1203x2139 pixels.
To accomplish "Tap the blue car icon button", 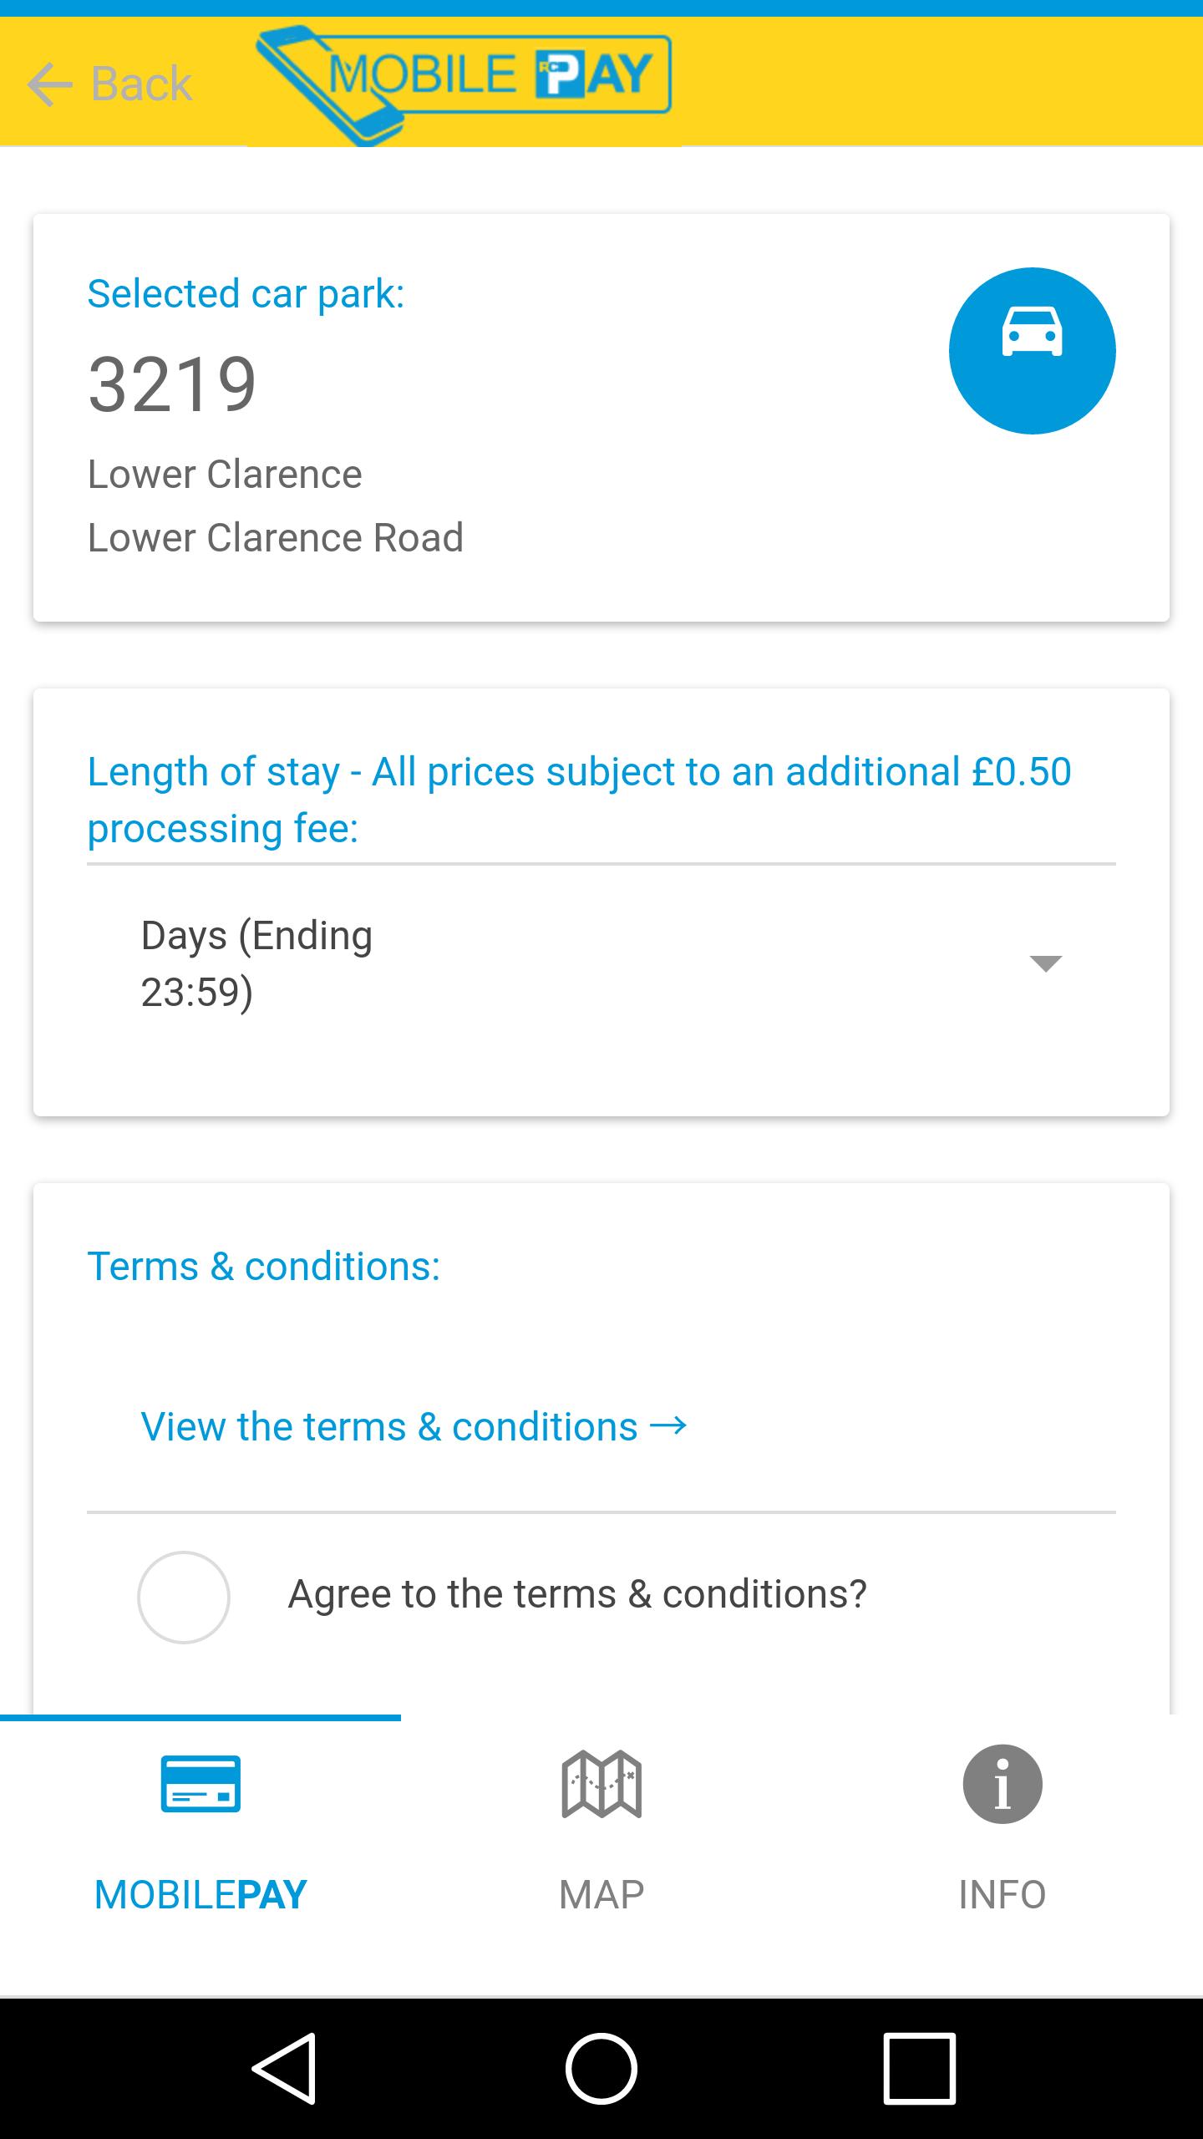I will [x=1032, y=351].
